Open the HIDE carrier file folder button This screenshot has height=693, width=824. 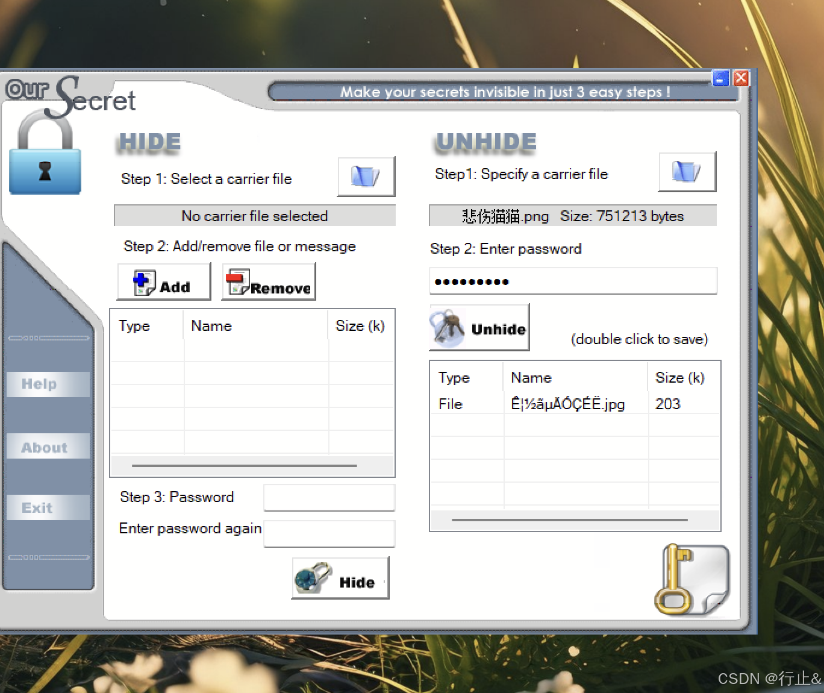(x=366, y=177)
